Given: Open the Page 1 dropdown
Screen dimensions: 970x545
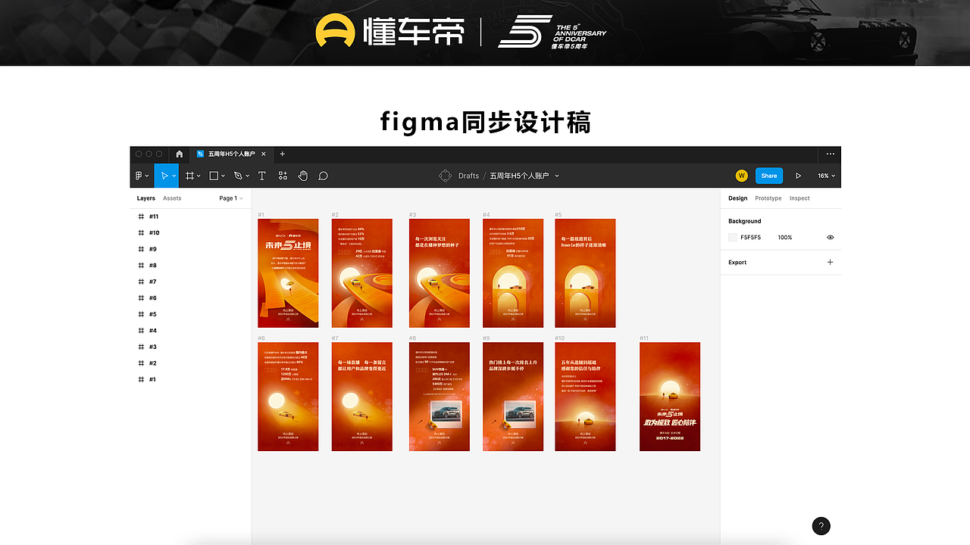Looking at the screenshot, I should click(x=231, y=198).
